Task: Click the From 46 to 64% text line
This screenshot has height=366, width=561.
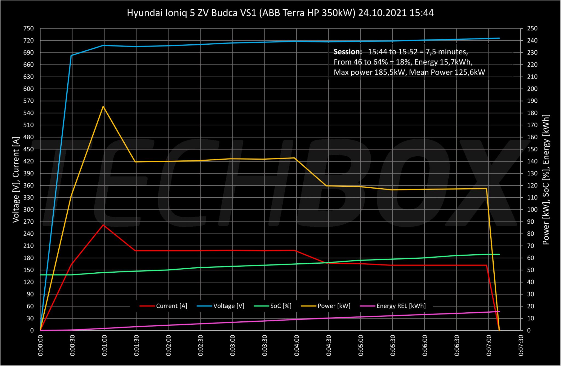Action: pos(403,62)
